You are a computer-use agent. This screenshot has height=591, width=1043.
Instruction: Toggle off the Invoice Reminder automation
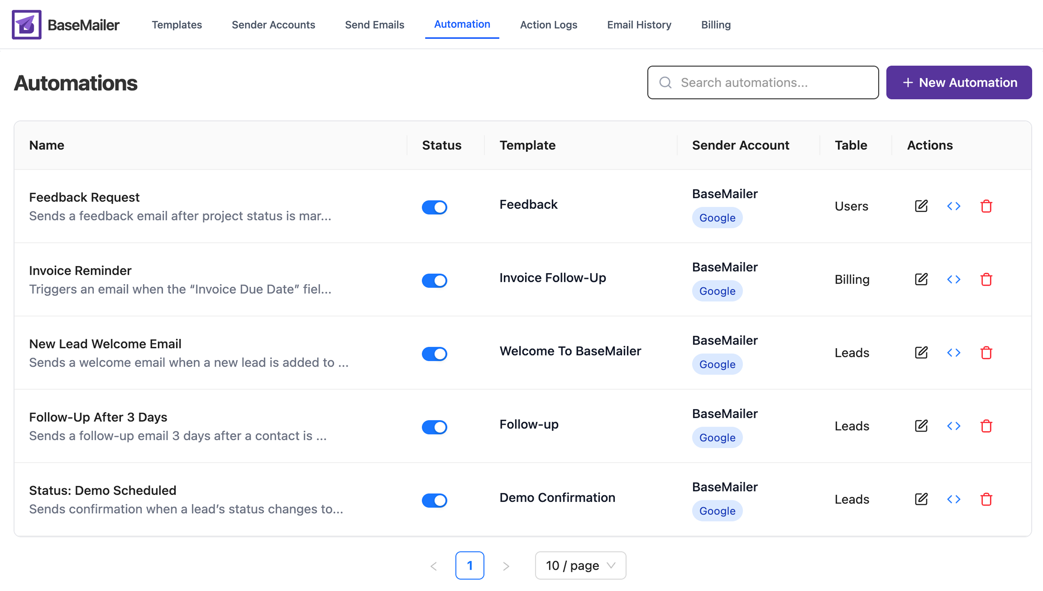coord(434,281)
